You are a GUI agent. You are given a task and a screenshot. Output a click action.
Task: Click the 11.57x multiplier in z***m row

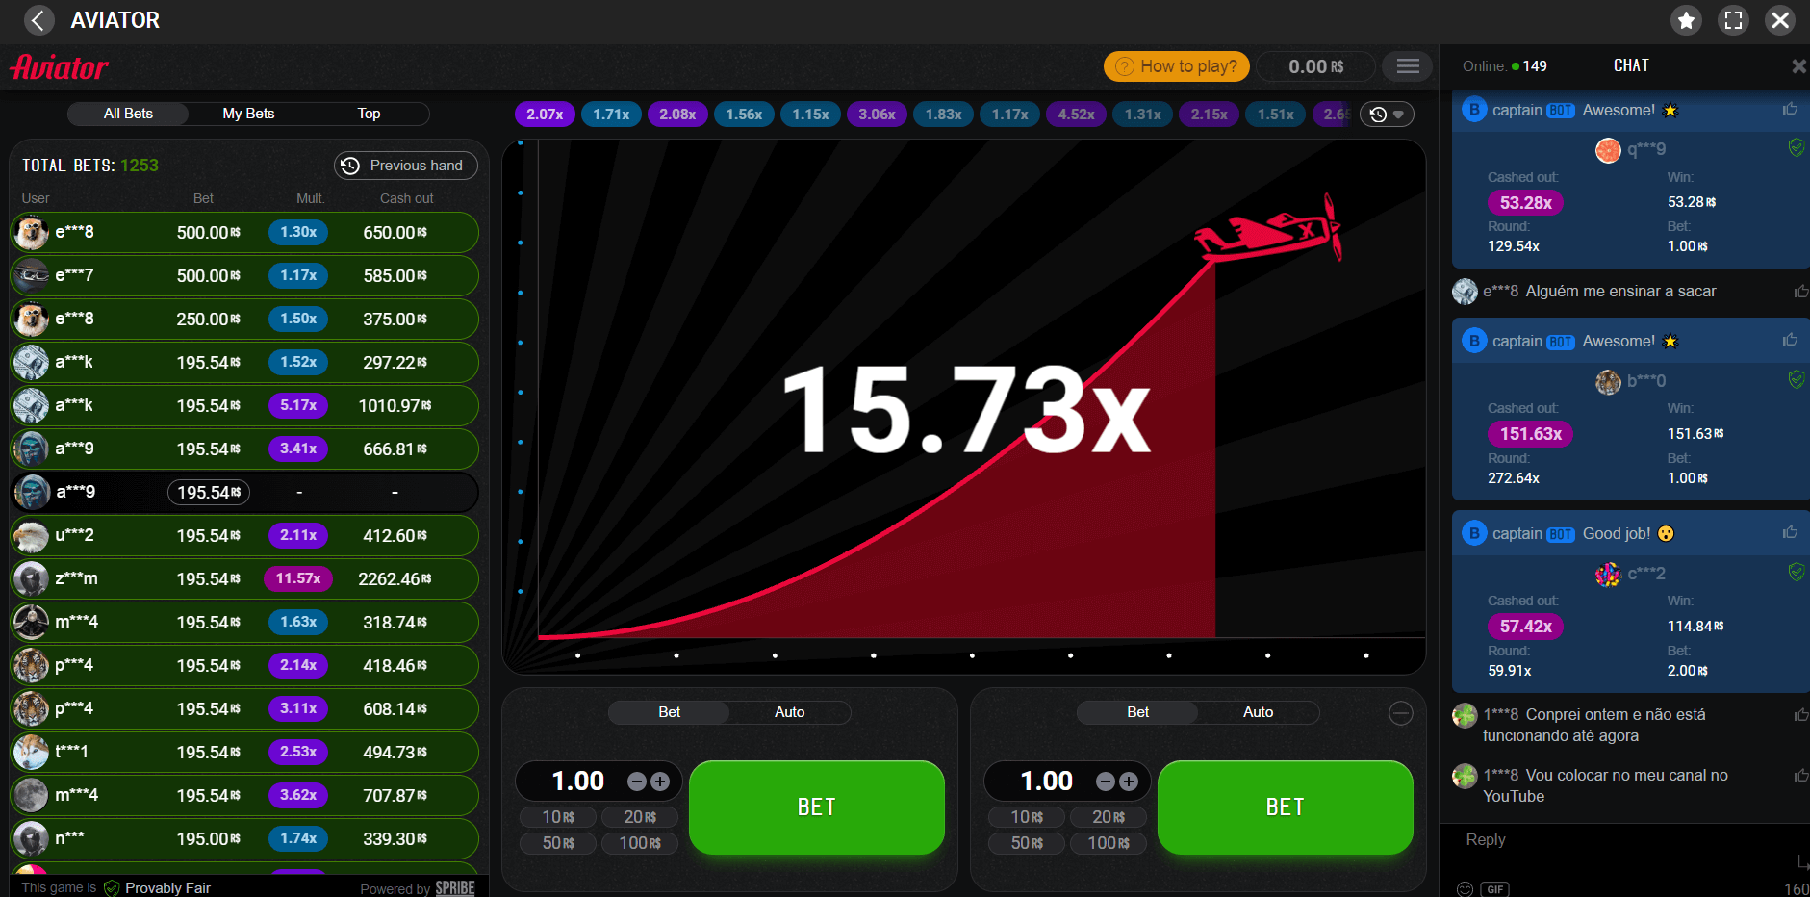tap(298, 578)
